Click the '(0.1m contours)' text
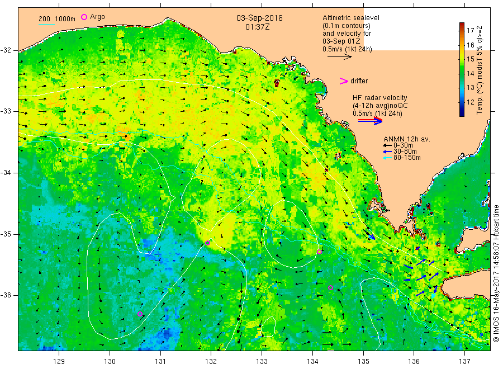 346,26
